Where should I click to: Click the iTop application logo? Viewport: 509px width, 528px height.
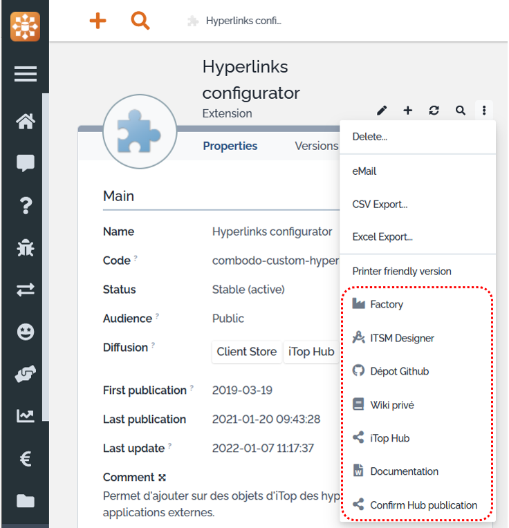tap(26, 26)
